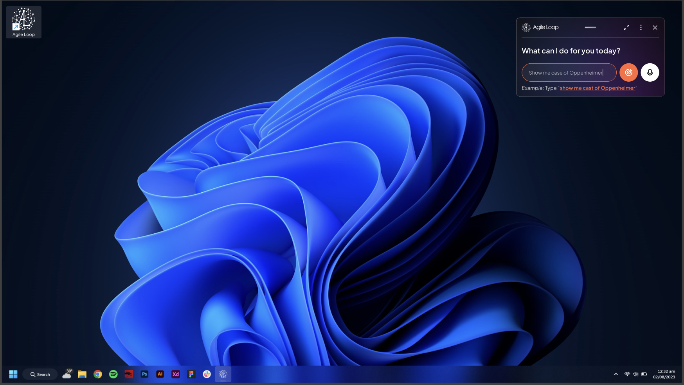
Task: Click the orange target submit button
Action: coord(628,73)
